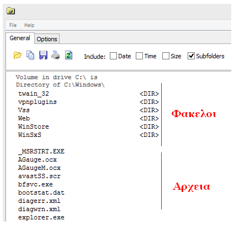The width and height of the screenshot is (234, 226).
Task: Select the explorer.exe file entry
Action: coord(41,217)
